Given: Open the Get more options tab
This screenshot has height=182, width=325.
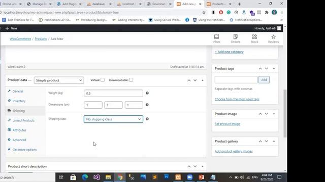Looking at the screenshot, I should pyautogui.click(x=24, y=150).
